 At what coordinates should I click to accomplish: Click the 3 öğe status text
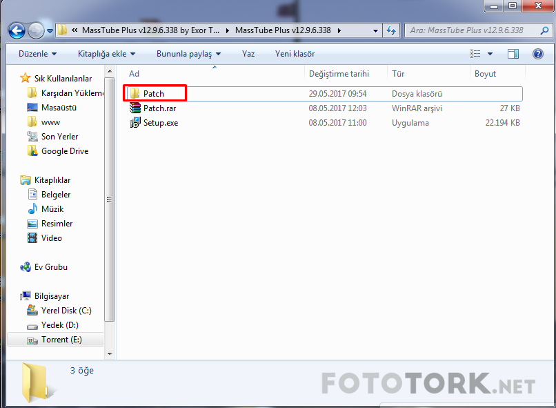[x=82, y=371]
